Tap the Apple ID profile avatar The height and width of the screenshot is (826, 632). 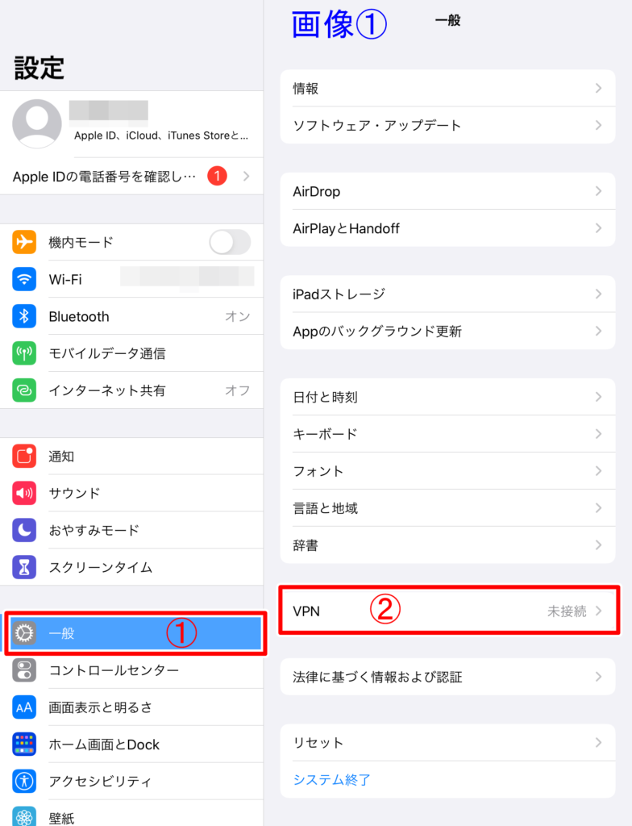click(x=37, y=123)
